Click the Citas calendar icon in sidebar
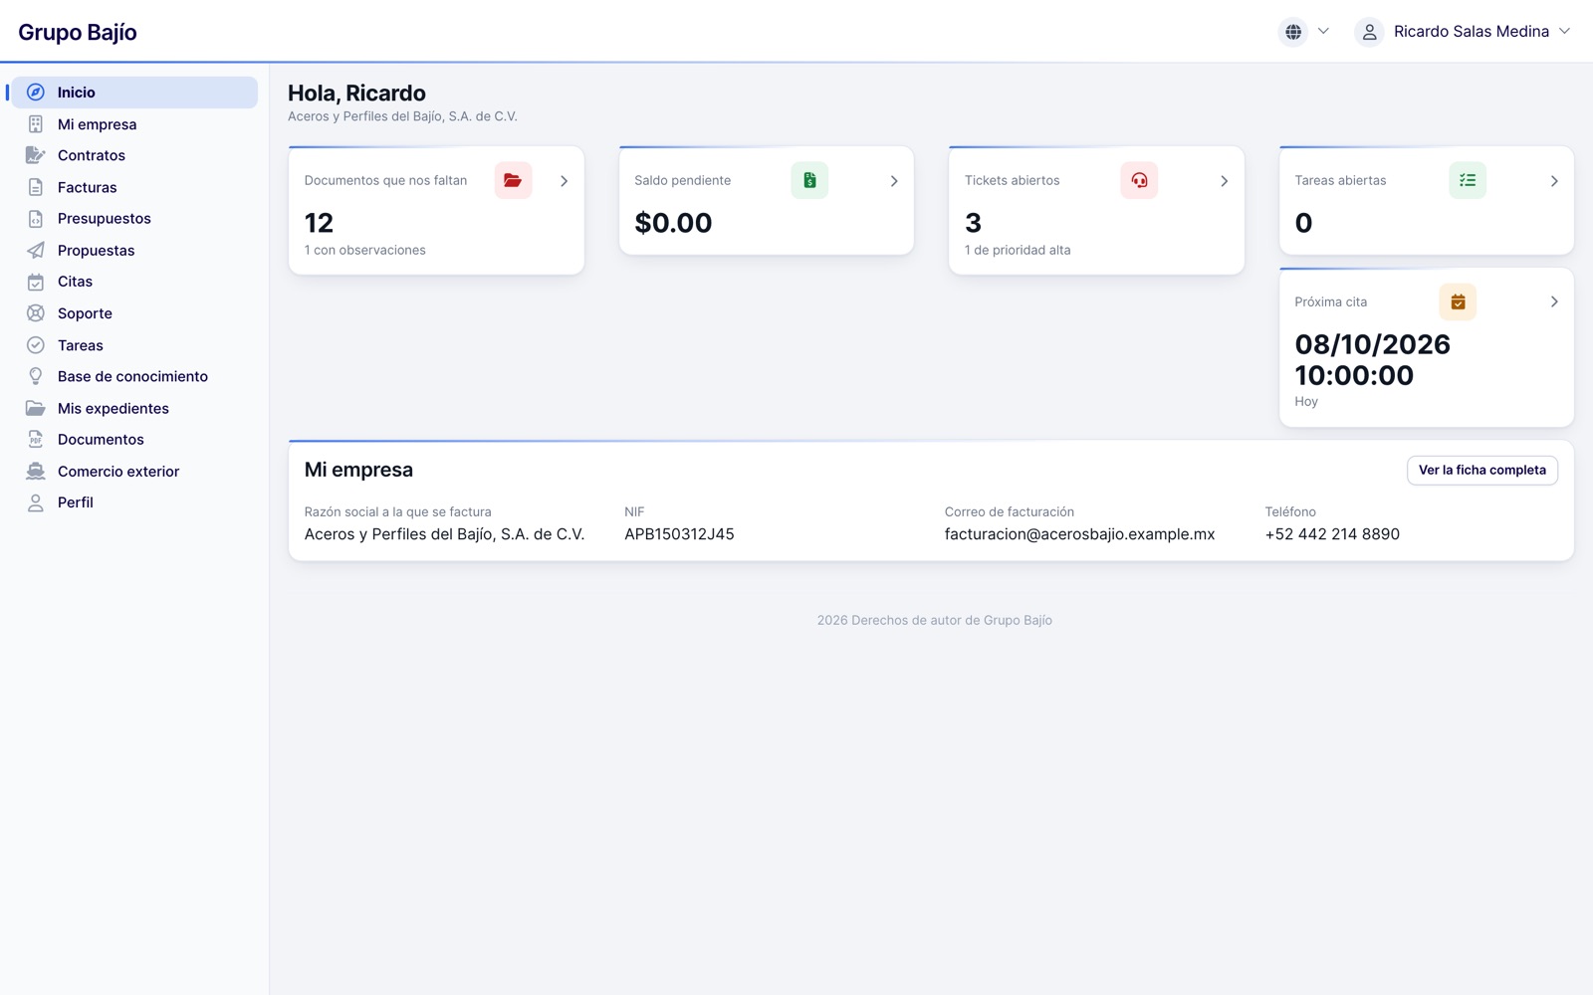Viewport: 1593px width, 995px height. pyautogui.click(x=36, y=282)
